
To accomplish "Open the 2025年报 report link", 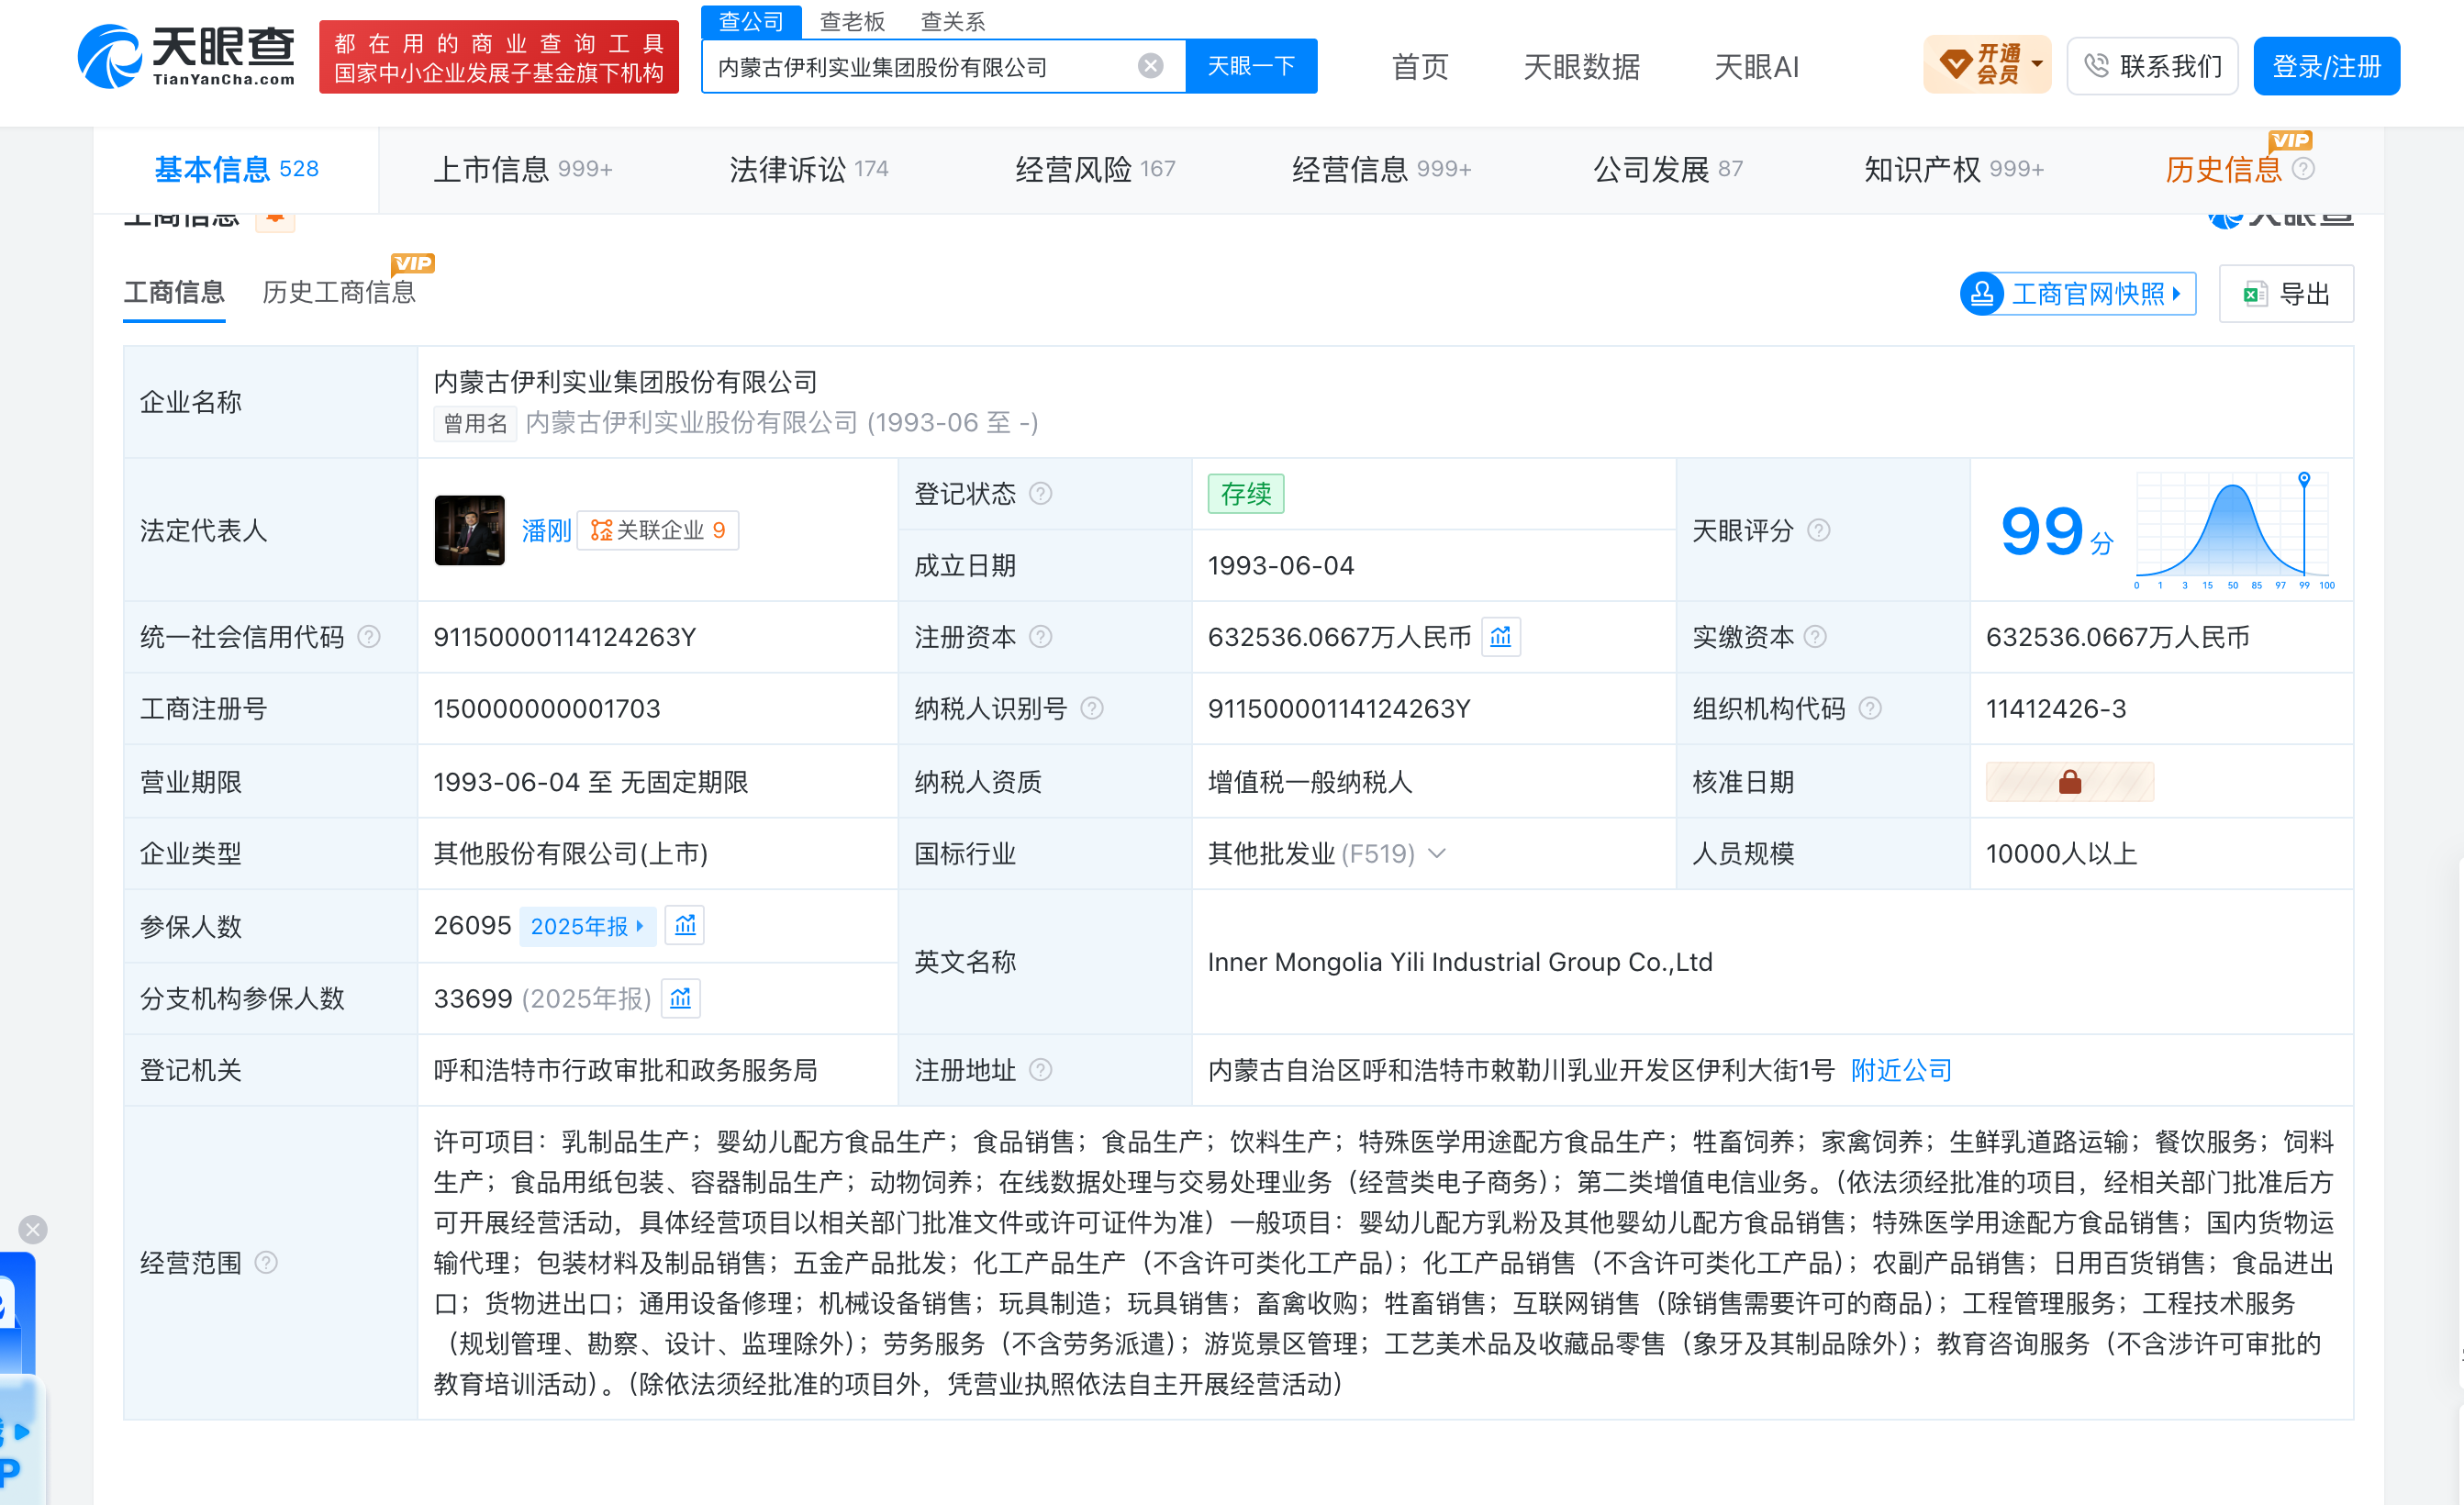I will coord(587,926).
